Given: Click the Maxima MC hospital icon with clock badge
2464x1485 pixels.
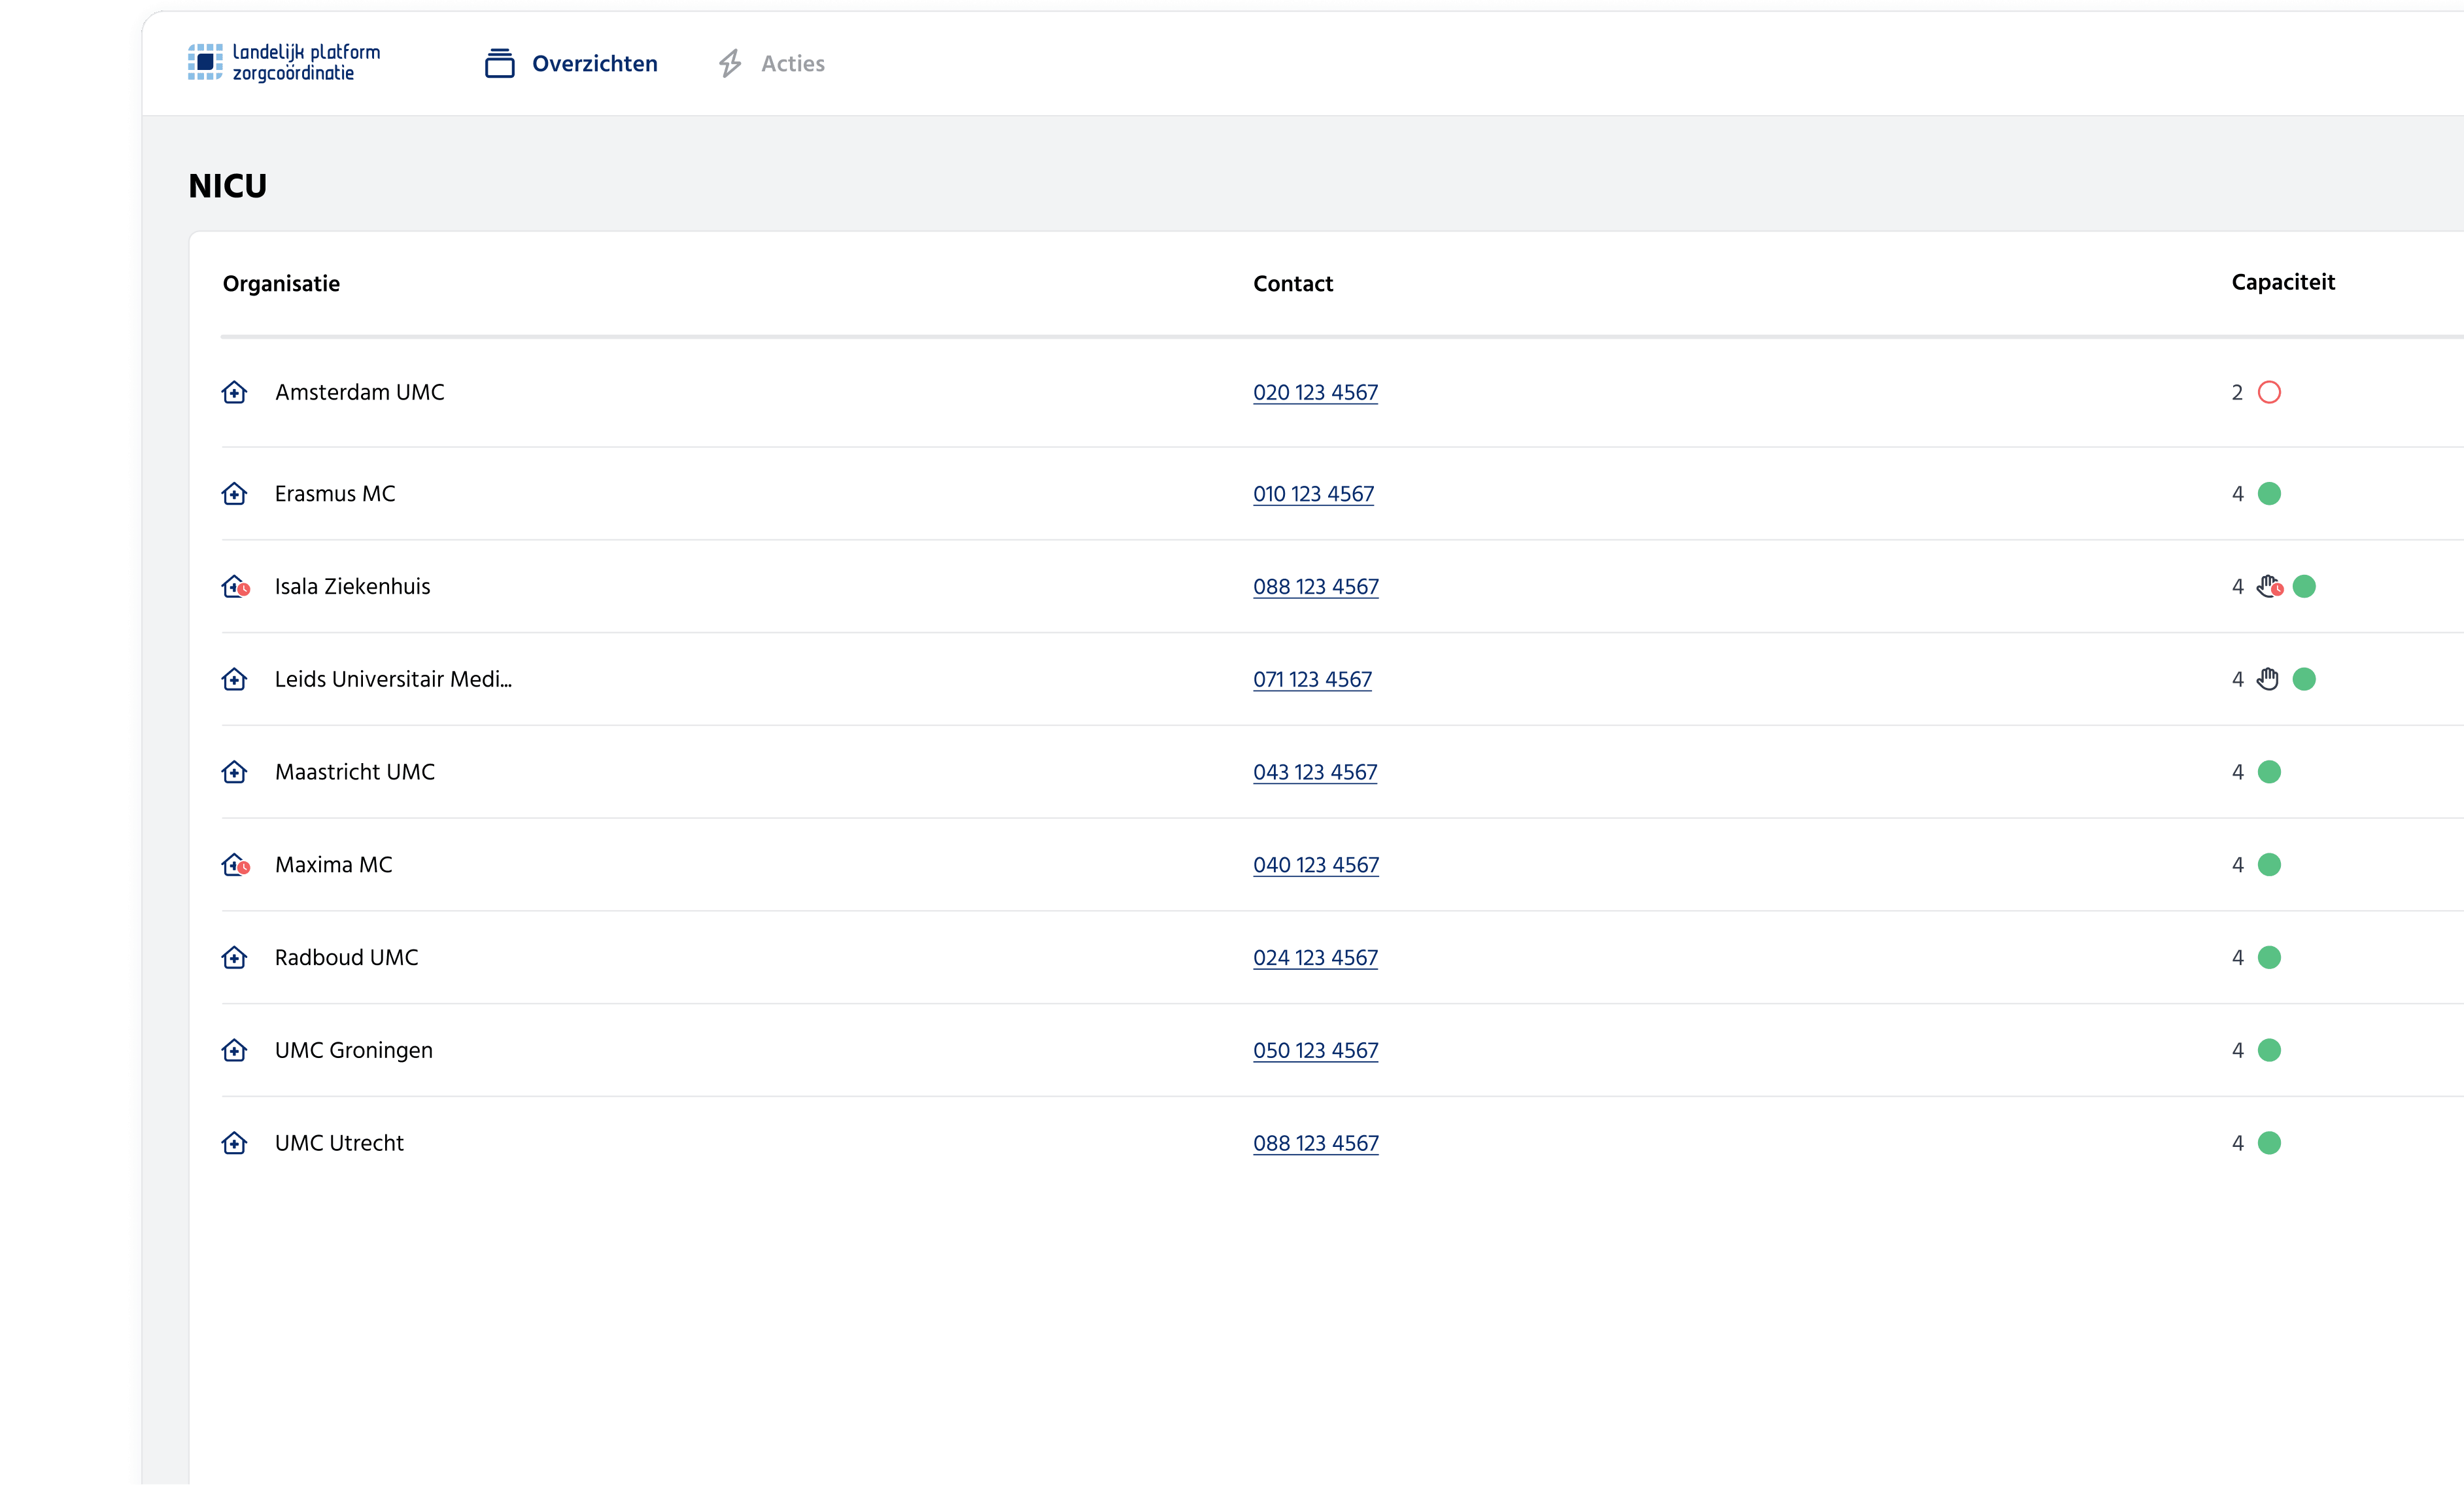Looking at the screenshot, I should (x=235, y=864).
